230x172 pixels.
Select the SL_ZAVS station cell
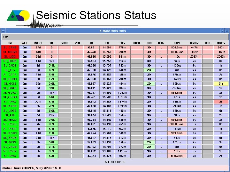point(10,156)
